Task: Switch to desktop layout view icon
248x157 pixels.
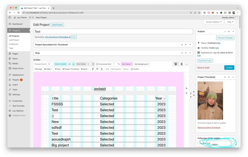Action: click(176, 64)
